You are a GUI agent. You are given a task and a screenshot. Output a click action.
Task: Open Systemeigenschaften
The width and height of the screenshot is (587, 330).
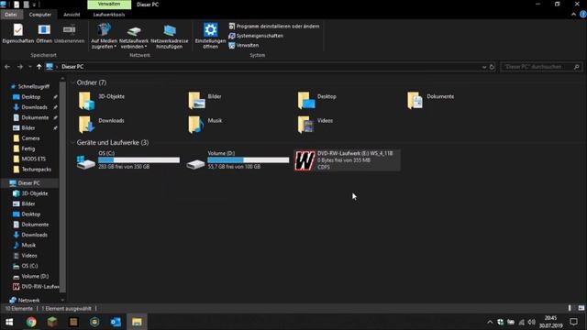tap(256, 36)
